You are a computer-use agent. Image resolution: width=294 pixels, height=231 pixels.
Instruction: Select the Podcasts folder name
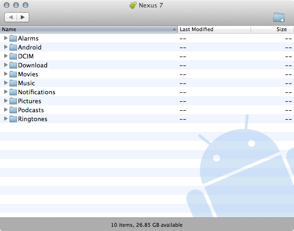[x=31, y=110]
